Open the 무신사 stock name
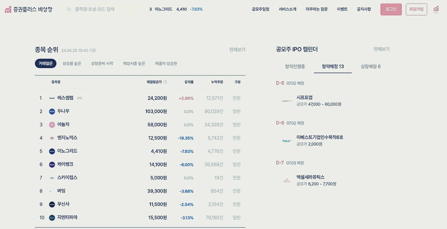This screenshot has height=229, width=447. click(63, 204)
